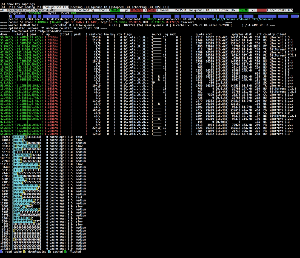The width and height of the screenshot is (300, 258).
Task: Click the blue "read cache" legend swatch
Action: click(x=1, y=252)
